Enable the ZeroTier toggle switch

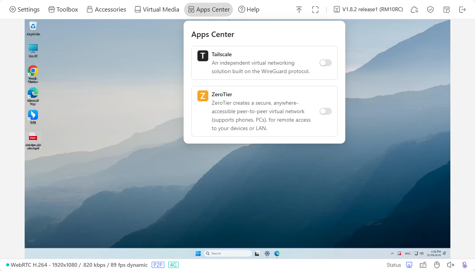click(326, 111)
